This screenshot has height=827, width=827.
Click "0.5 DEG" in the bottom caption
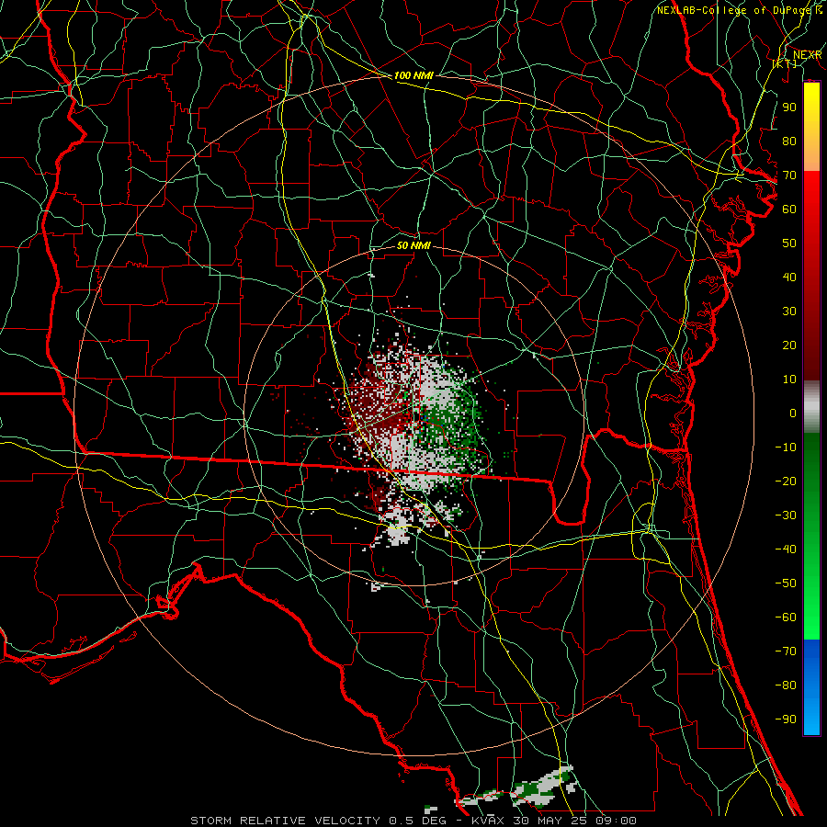pyautogui.click(x=418, y=821)
